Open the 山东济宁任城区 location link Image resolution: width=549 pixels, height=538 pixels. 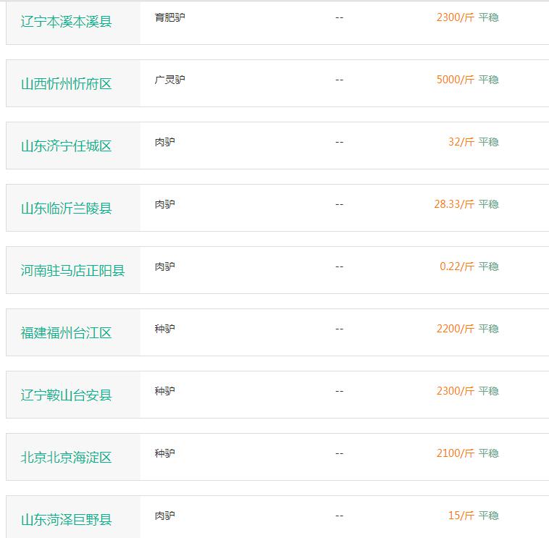click(x=66, y=146)
